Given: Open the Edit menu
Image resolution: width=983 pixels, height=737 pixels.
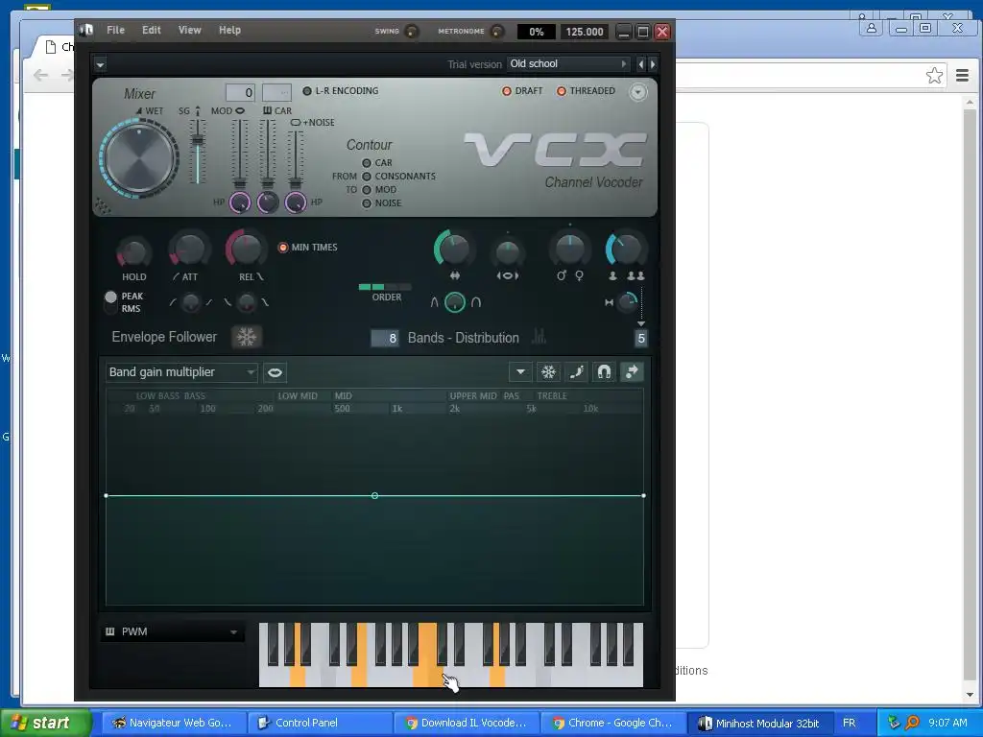Looking at the screenshot, I should pos(151,30).
